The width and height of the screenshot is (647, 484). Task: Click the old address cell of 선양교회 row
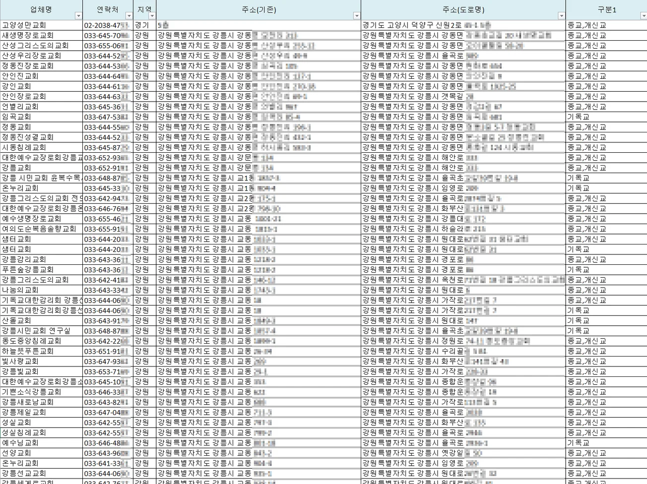coord(259,453)
